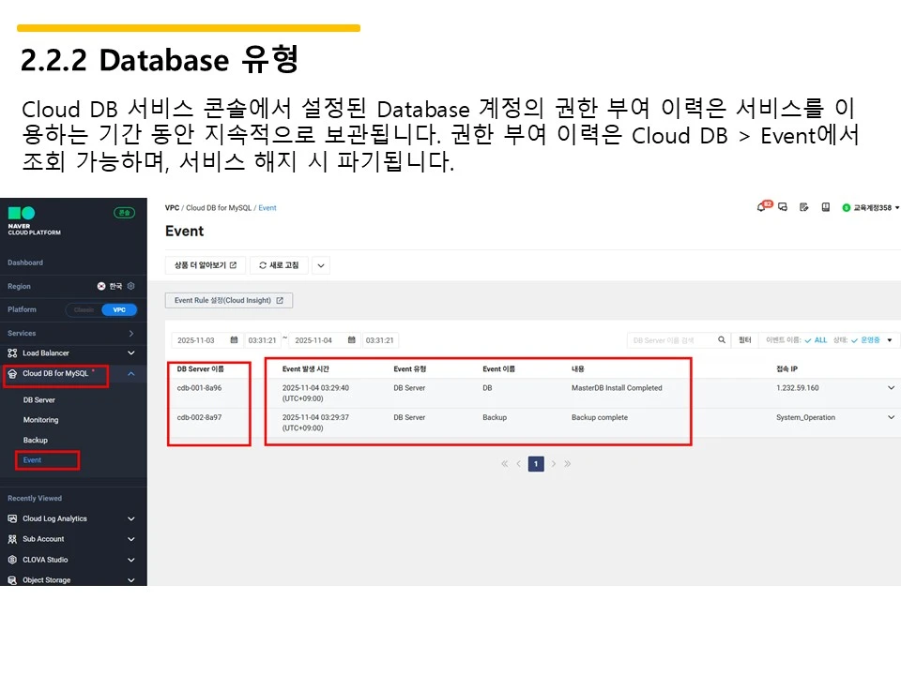901x675 pixels.
Task: Click the previous page arrow
Action: click(x=518, y=464)
